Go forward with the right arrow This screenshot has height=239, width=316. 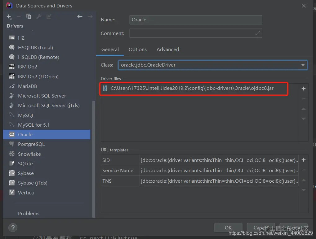point(90,16)
